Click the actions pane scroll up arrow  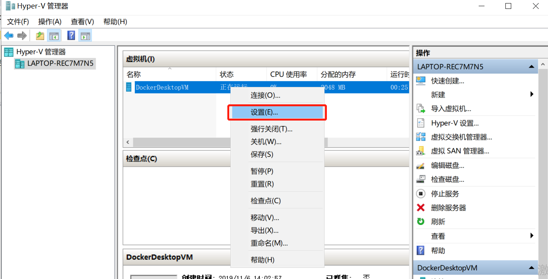pos(543,64)
